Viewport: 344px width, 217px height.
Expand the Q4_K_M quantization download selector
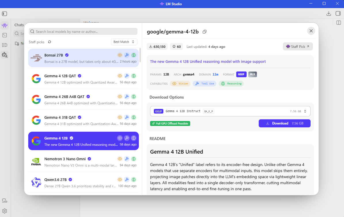pos(230,111)
